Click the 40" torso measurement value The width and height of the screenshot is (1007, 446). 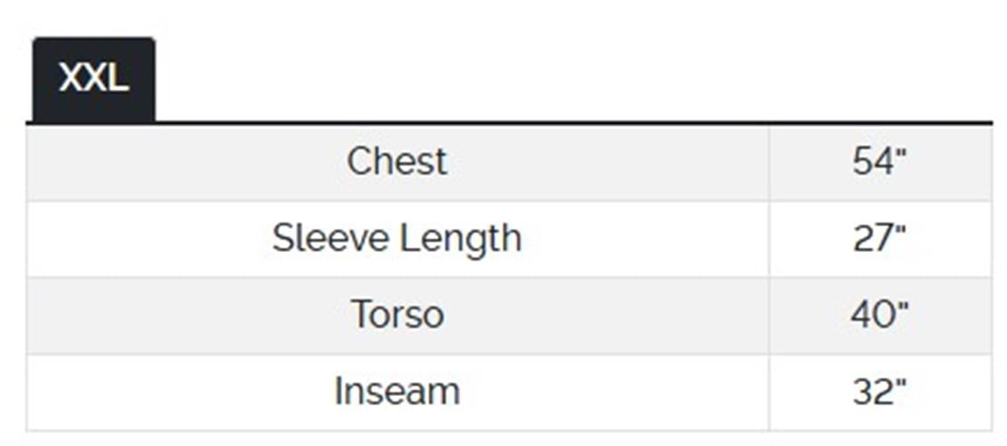pos(879,315)
